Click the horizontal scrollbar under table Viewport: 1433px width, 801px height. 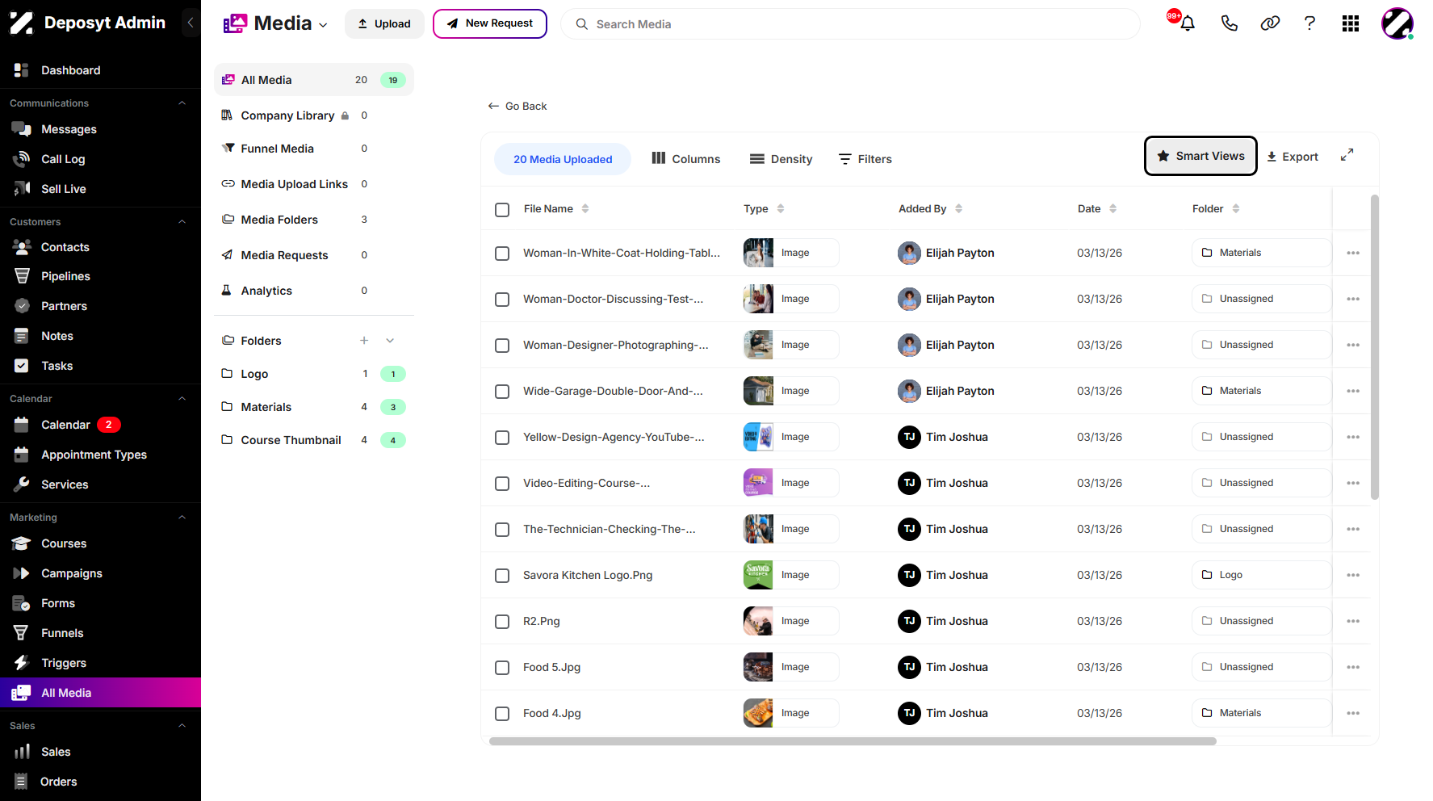(853, 741)
